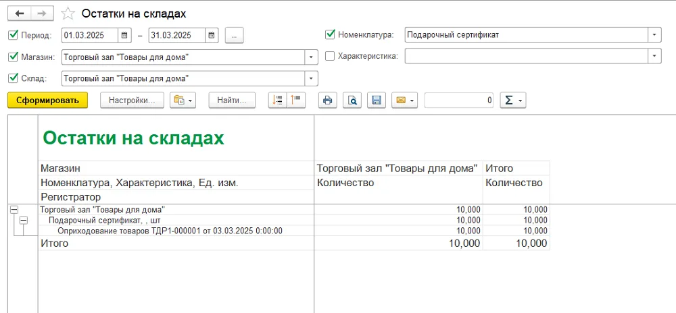The width and height of the screenshot is (676, 313).
Task: Toggle the Номенклатура checkbox
Action: pyautogui.click(x=330, y=34)
